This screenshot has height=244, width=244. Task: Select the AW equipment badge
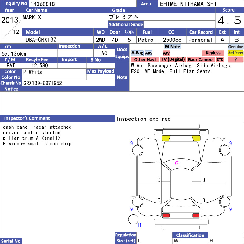click(x=166, y=53)
